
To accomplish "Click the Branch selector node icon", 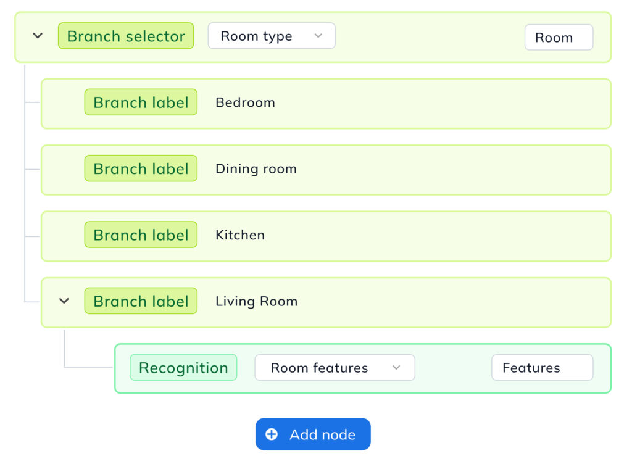I will pyautogui.click(x=126, y=36).
